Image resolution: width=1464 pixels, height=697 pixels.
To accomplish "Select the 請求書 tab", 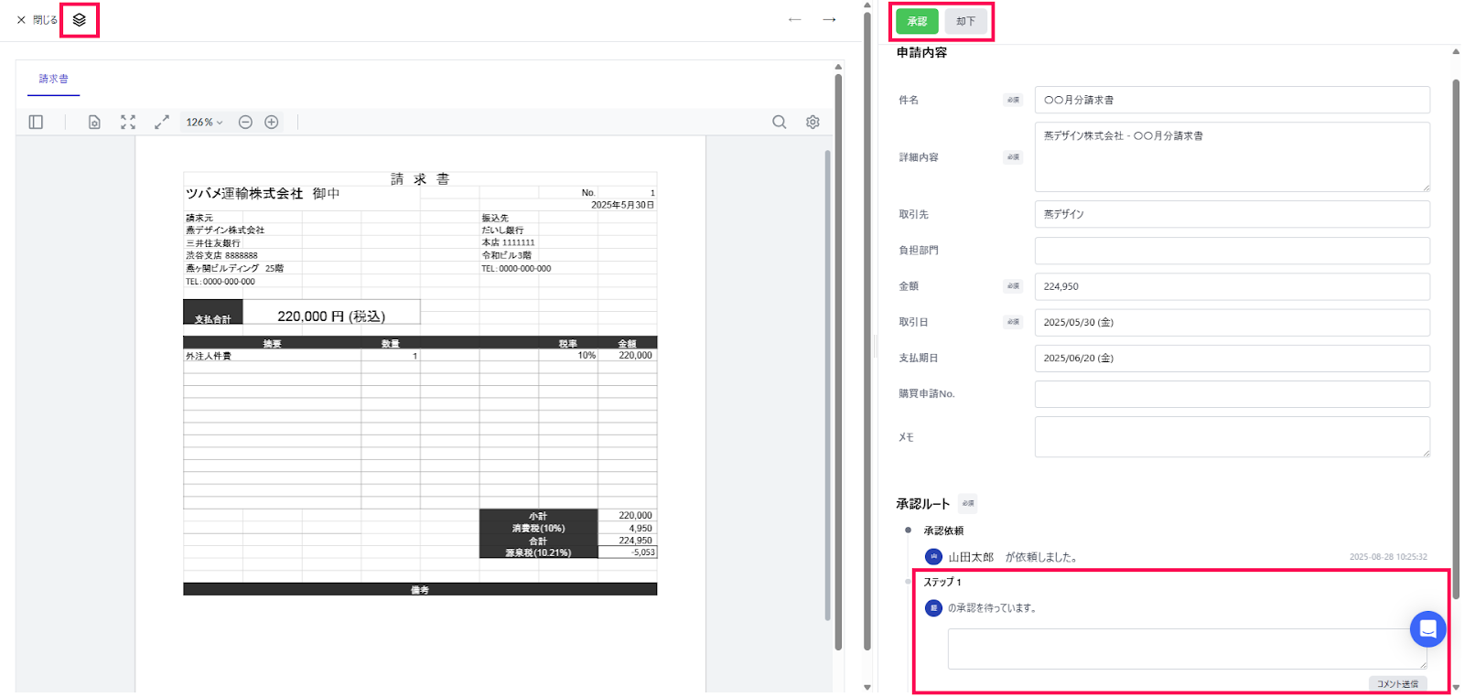I will point(54,80).
